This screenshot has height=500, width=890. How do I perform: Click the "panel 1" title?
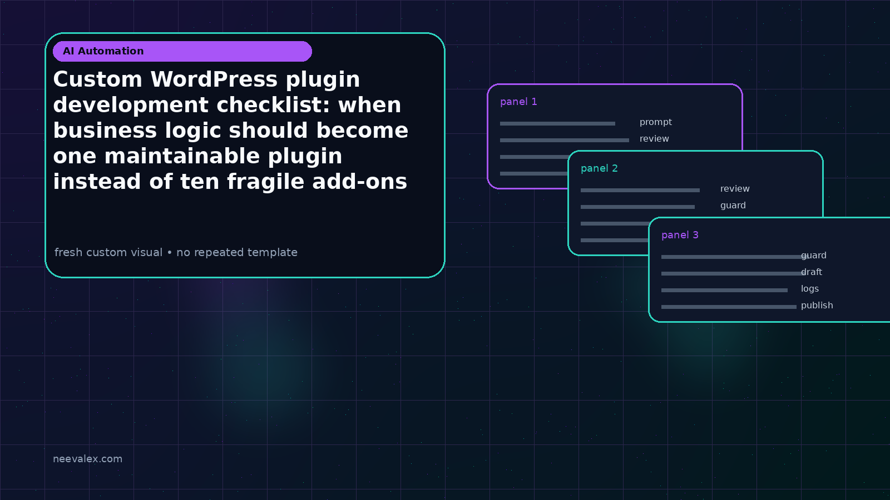tap(518, 102)
